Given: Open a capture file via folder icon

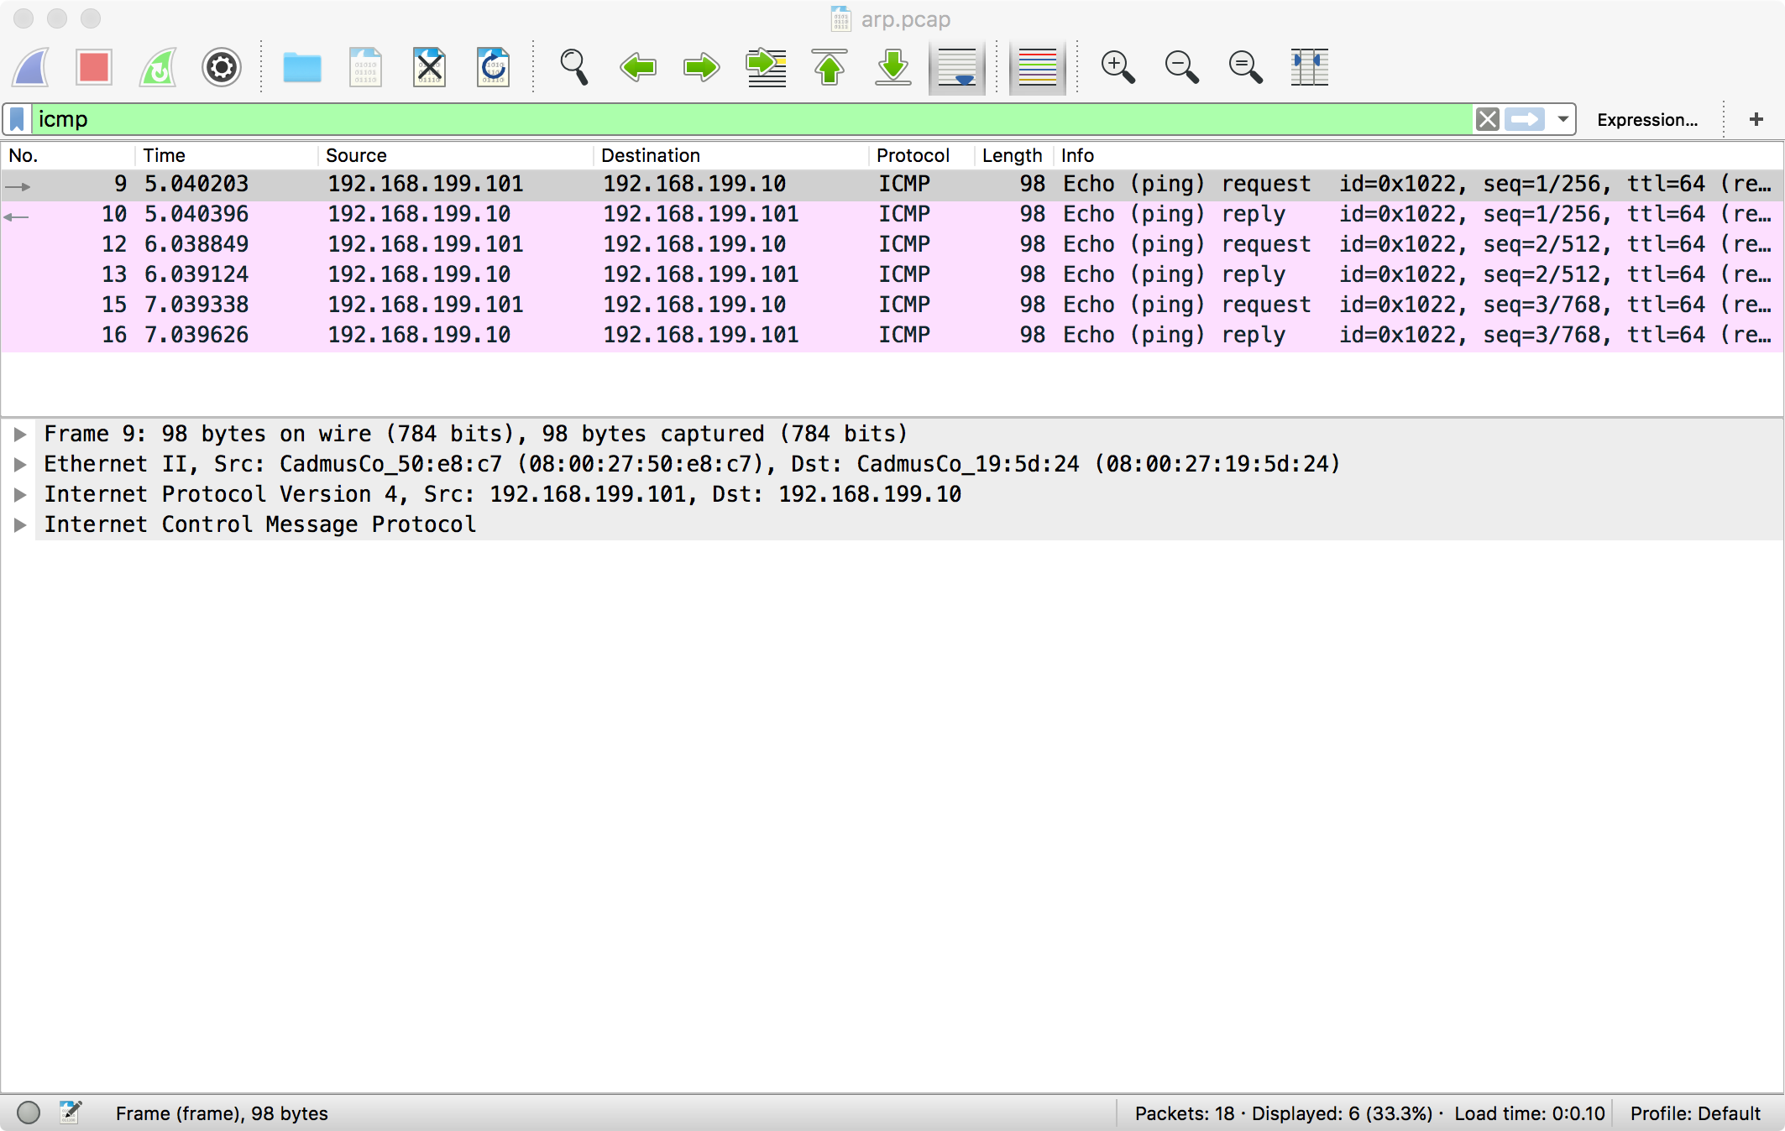Looking at the screenshot, I should coord(302,67).
